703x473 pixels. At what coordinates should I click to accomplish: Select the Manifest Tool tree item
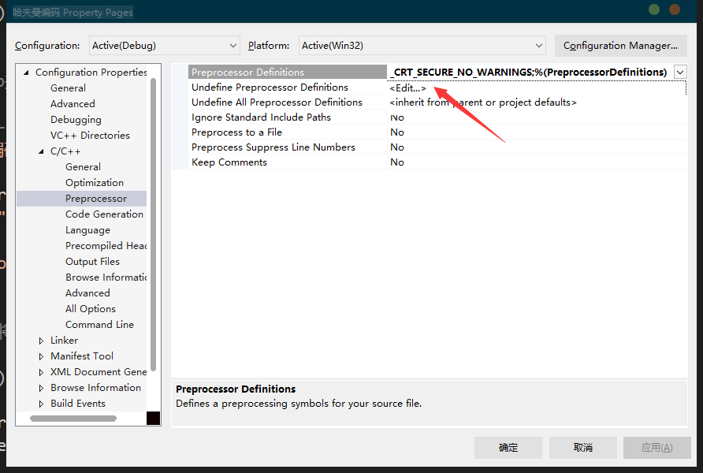point(82,356)
